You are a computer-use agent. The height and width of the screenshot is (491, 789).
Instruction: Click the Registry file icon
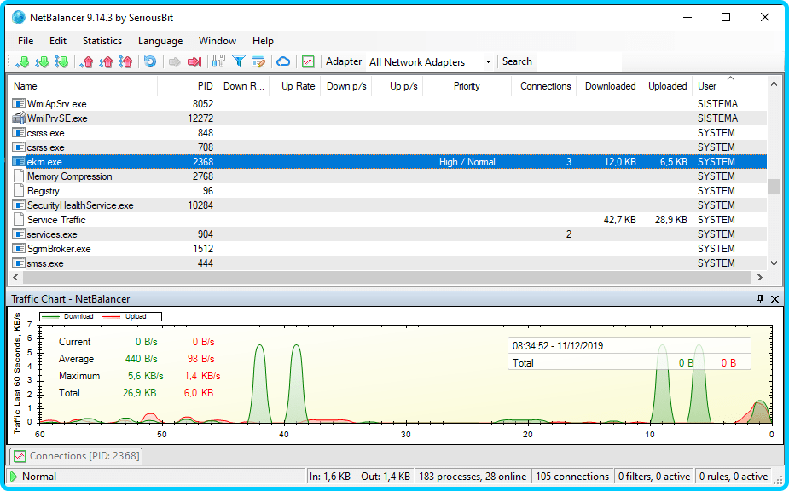point(19,191)
